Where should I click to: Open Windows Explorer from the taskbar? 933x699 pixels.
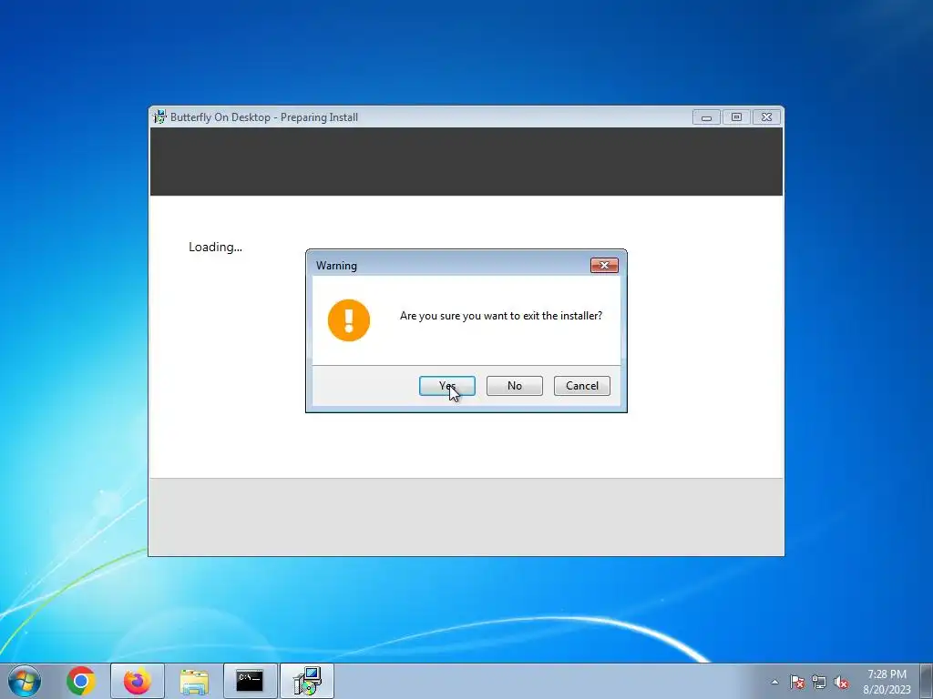[x=194, y=682]
